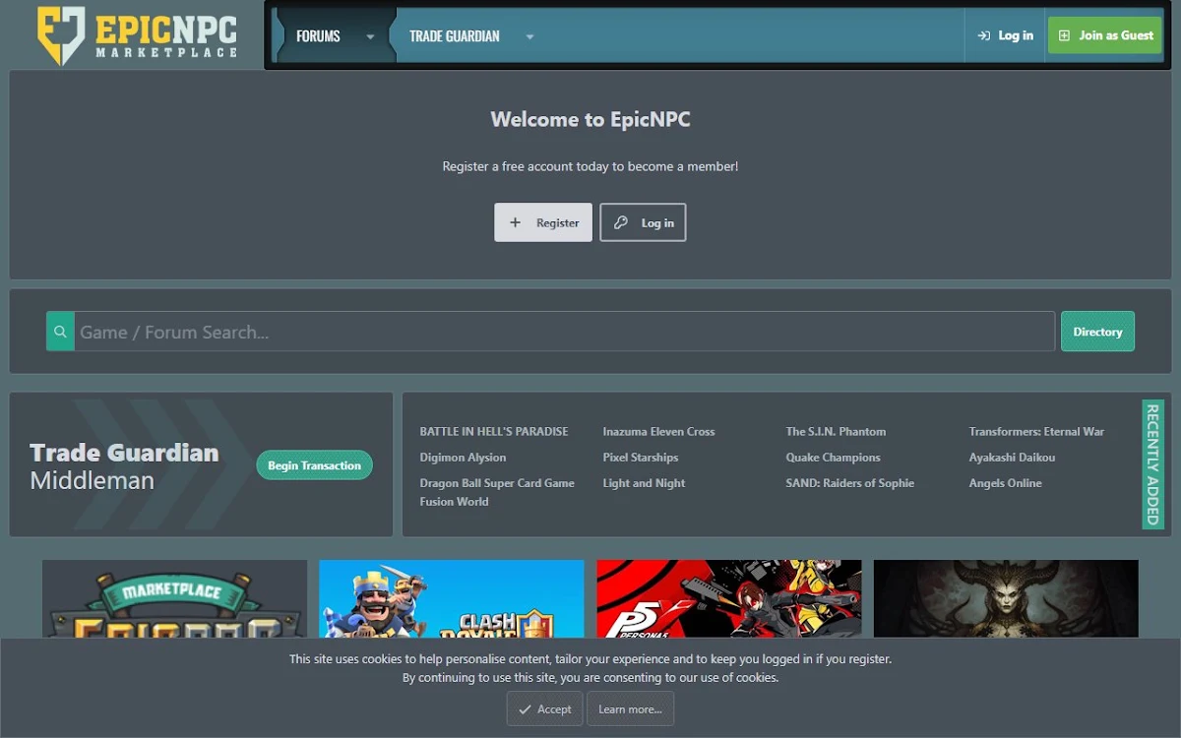Open Dragon Ball Super Card Game Fusion World
The height and width of the screenshot is (738, 1181).
click(x=497, y=492)
